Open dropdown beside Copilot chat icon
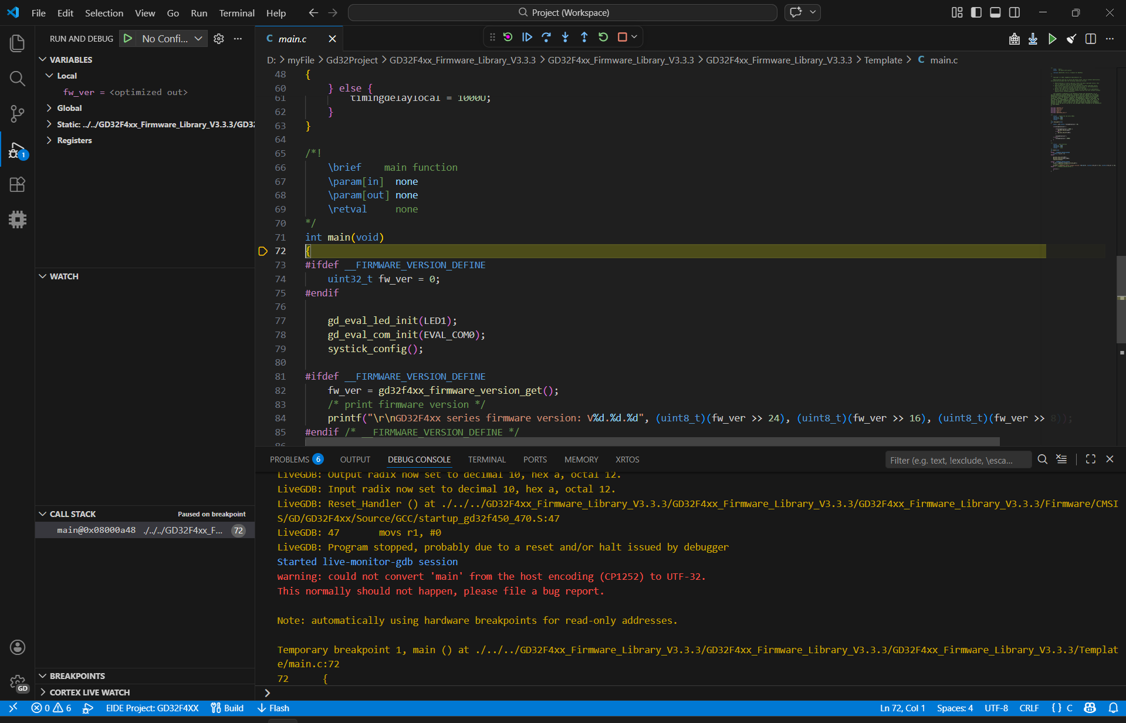 813,12
